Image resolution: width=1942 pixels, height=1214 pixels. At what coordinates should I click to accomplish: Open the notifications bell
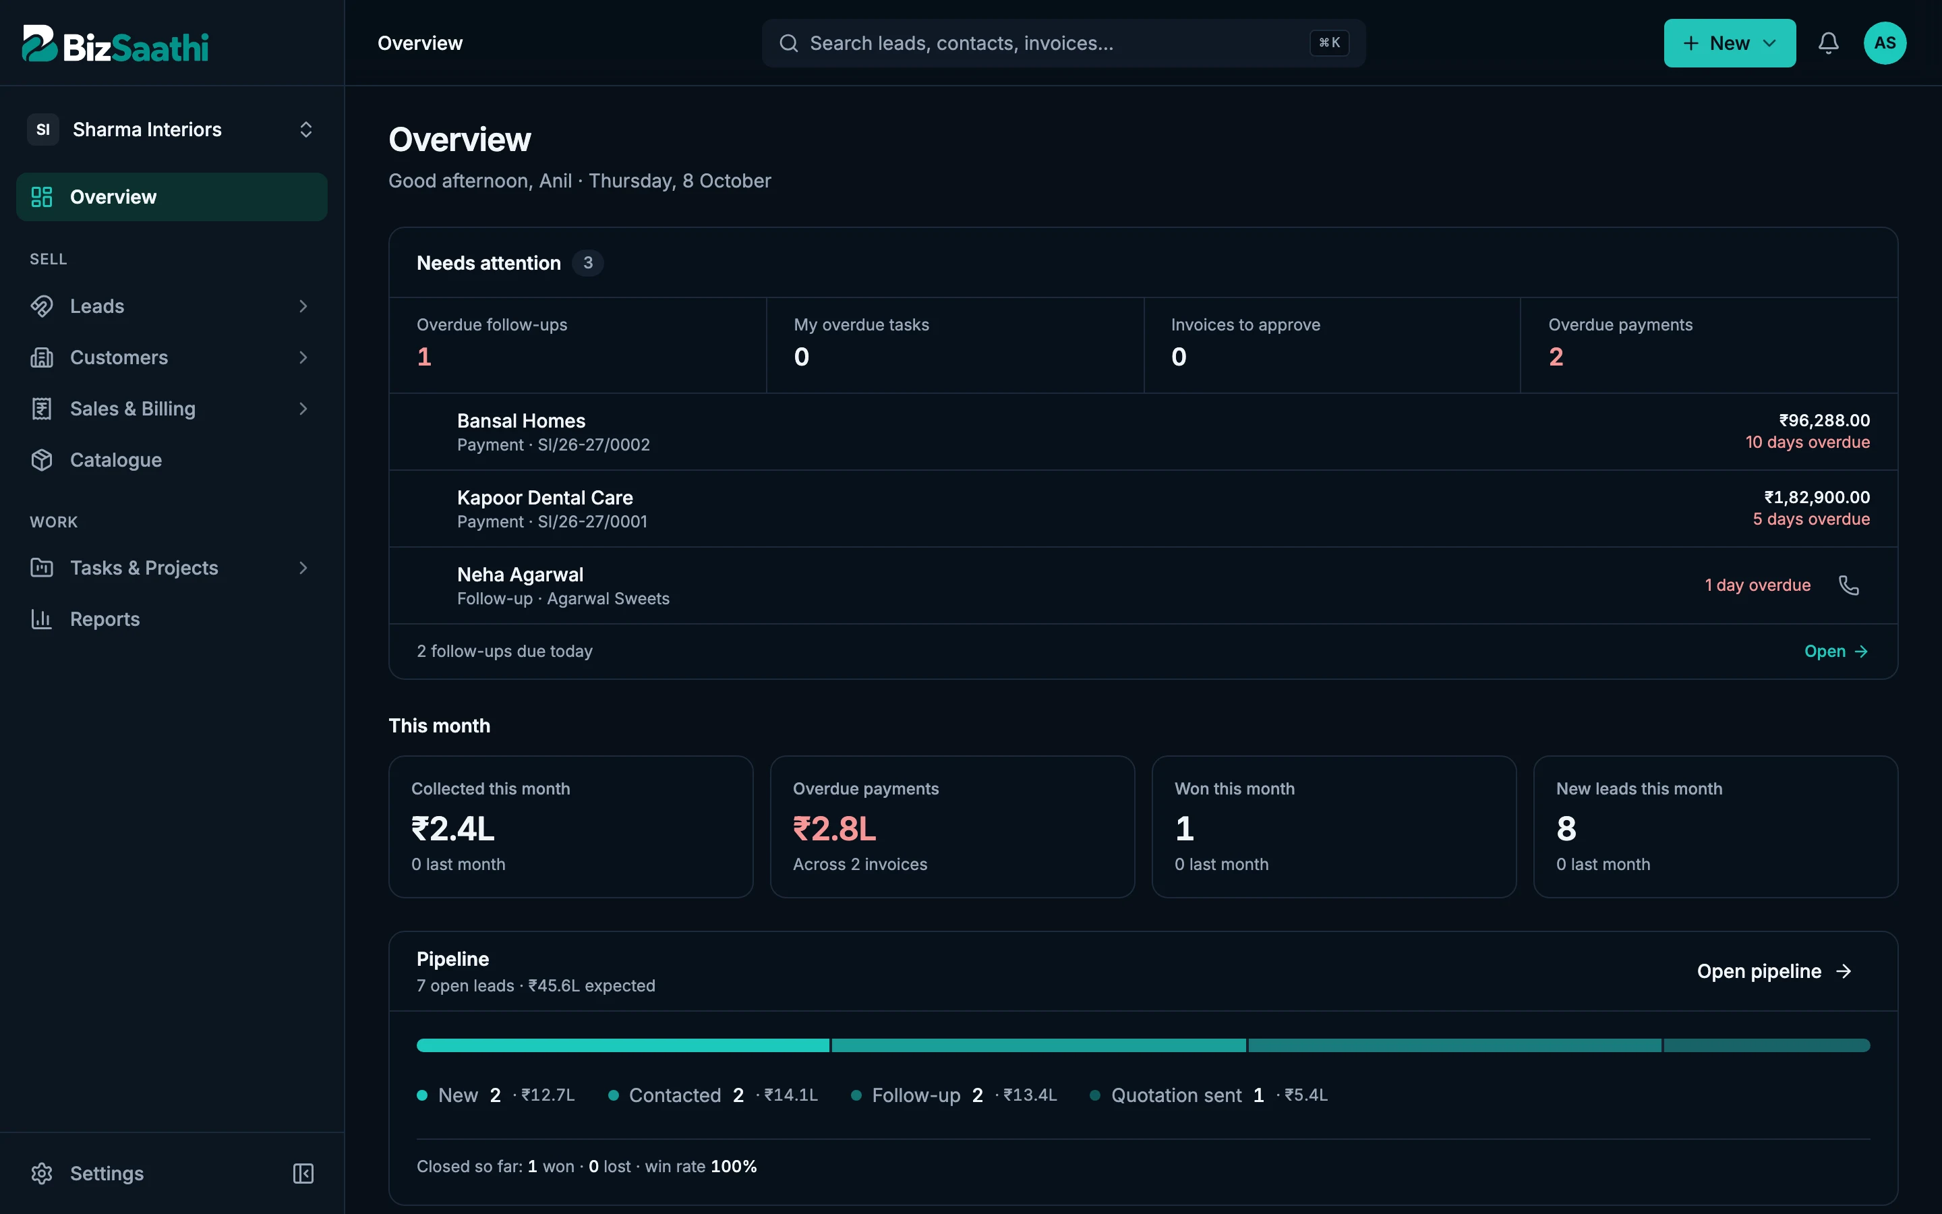coord(1828,43)
